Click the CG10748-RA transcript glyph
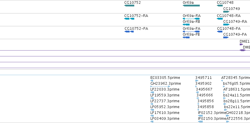250x123 pixels. (220, 19)
